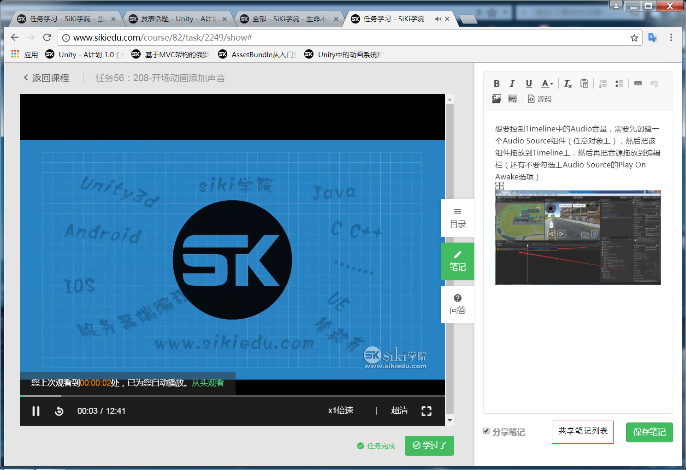Image resolution: width=686 pixels, height=470 pixels.
Task: Click the browser back arrow
Action: click(15, 37)
